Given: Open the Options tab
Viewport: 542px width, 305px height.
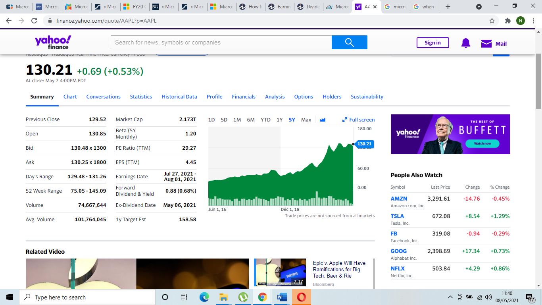Looking at the screenshot, I should coord(304,97).
